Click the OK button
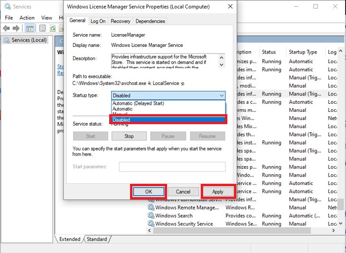 149,191
